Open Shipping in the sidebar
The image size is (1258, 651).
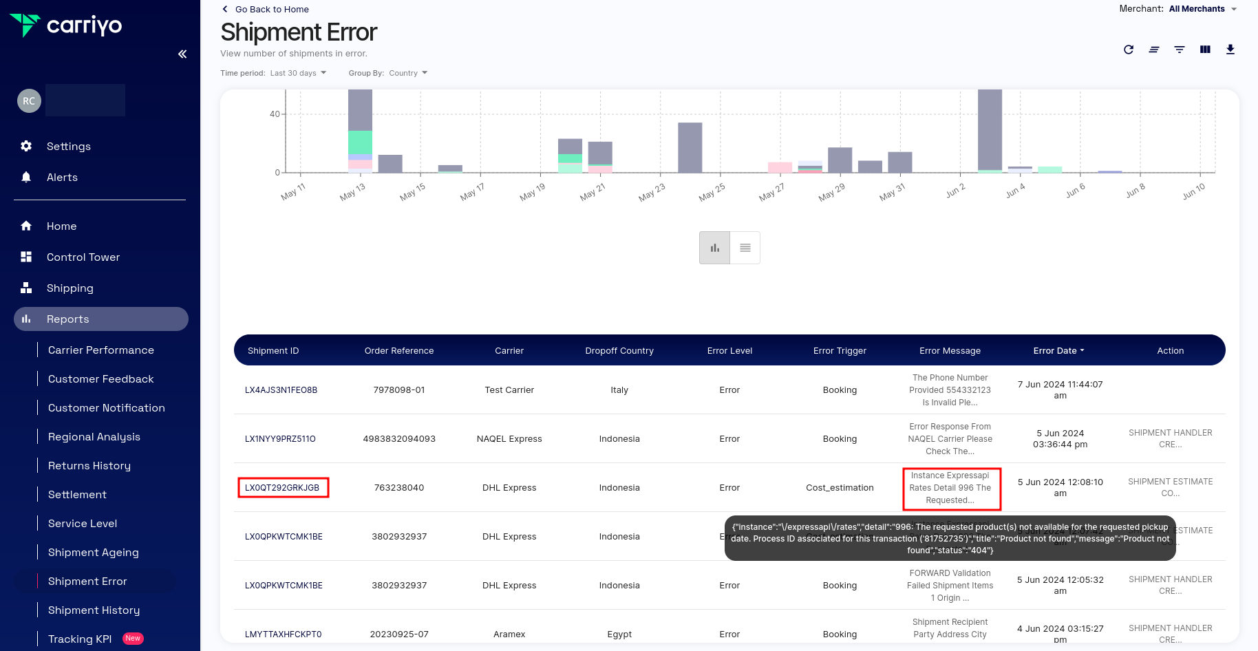point(70,288)
